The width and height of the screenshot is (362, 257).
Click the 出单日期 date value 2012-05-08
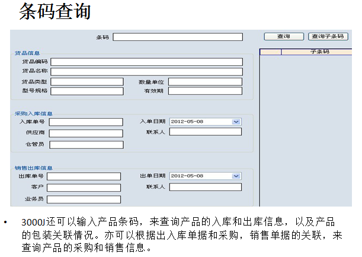point(187,176)
